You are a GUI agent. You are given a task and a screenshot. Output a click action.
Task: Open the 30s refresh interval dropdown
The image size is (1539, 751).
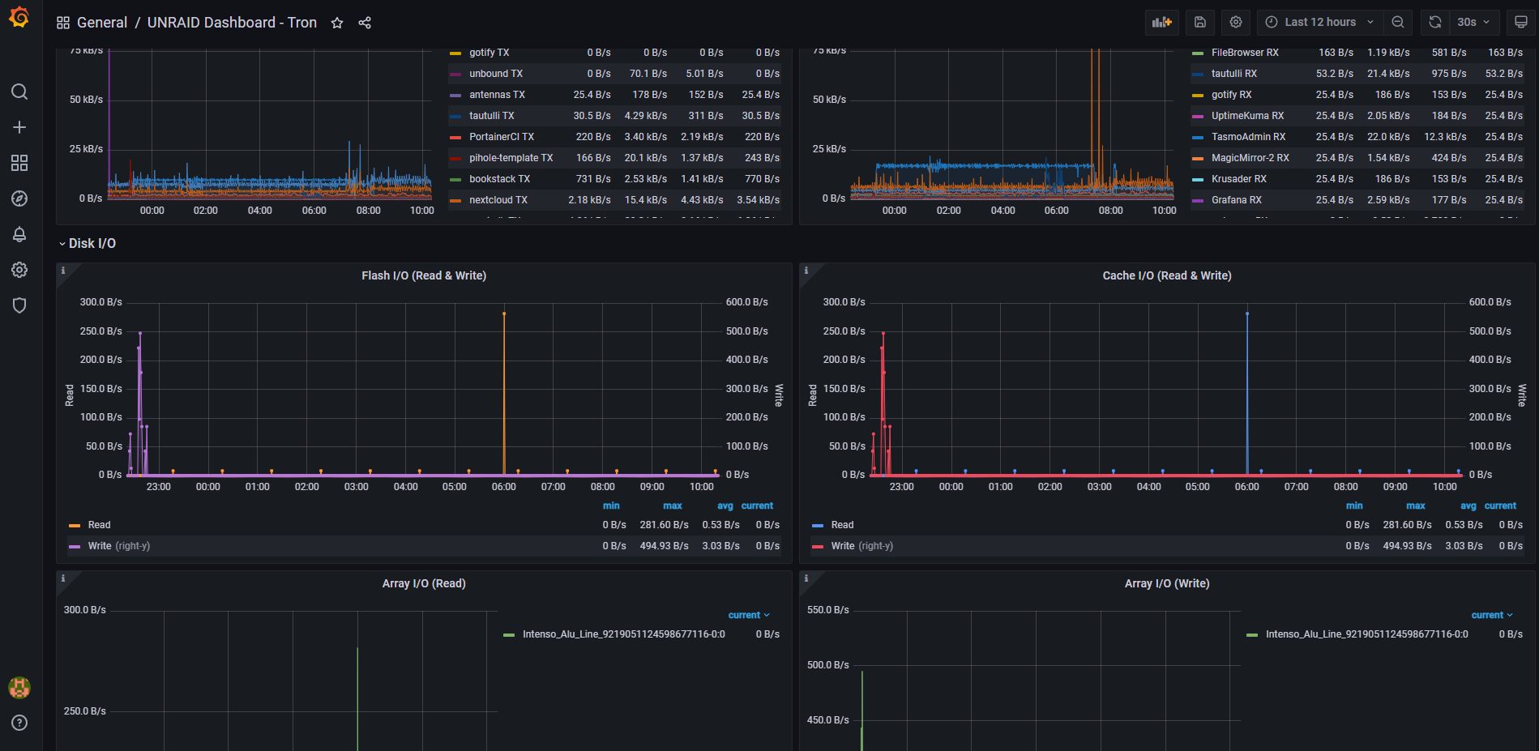click(1474, 23)
